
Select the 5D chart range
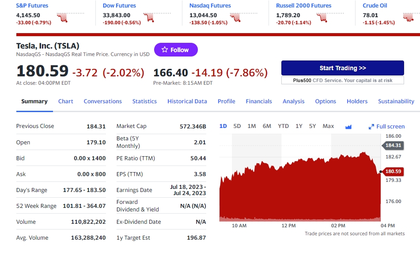pos(237,126)
